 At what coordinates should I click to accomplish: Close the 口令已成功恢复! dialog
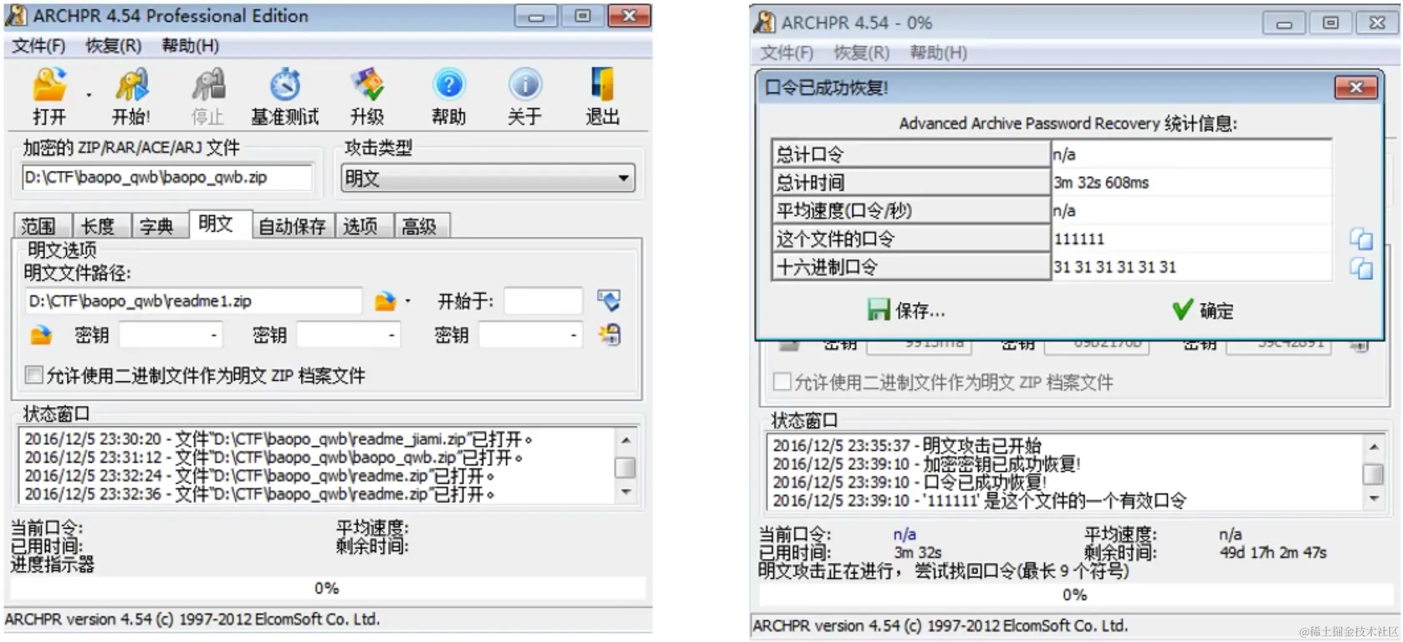pos(1356,88)
